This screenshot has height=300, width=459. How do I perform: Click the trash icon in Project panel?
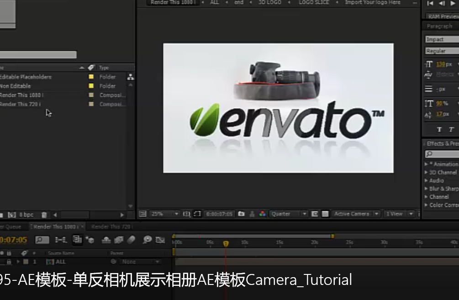pos(44,215)
